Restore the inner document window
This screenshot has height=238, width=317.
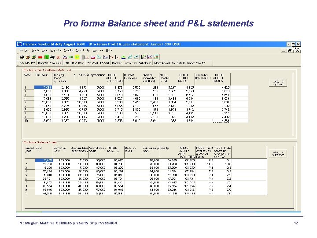point(290,51)
